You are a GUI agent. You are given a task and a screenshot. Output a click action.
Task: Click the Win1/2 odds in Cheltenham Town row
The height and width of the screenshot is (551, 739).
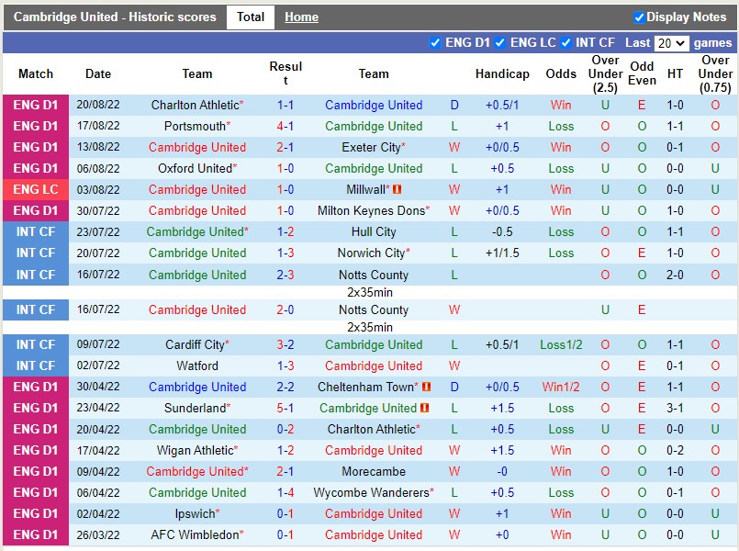561,387
